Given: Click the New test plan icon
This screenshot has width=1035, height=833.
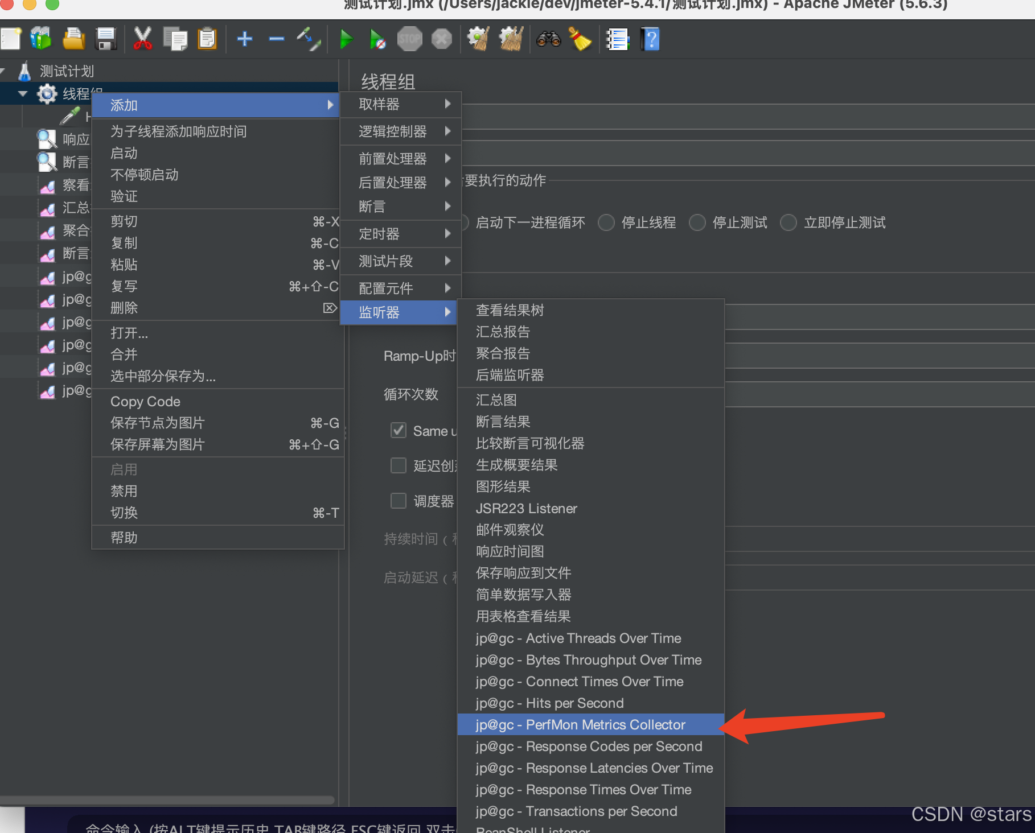Looking at the screenshot, I should coord(11,39).
